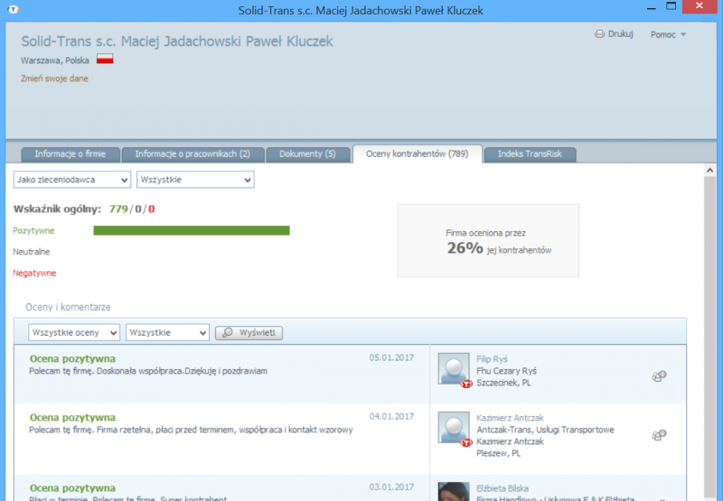The image size is (723, 501).
Task: Click the Warszawa, Polska location text
Action: pos(55,60)
